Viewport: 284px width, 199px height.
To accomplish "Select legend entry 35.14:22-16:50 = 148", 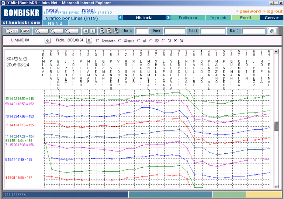I will [20, 99].
